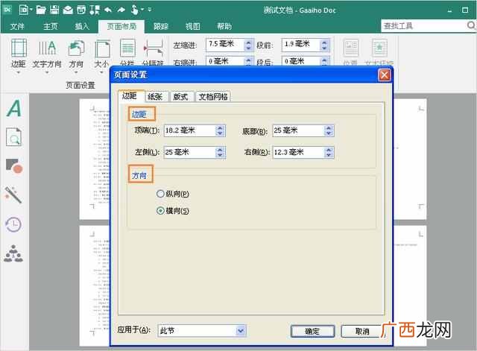Click the undo arrow in title bar
The width and height of the screenshot is (477, 351).
click(x=108, y=10)
